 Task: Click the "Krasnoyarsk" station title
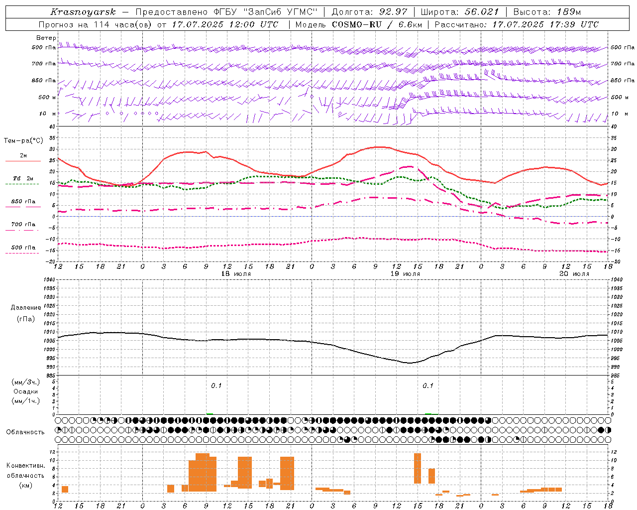click(83, 12)
